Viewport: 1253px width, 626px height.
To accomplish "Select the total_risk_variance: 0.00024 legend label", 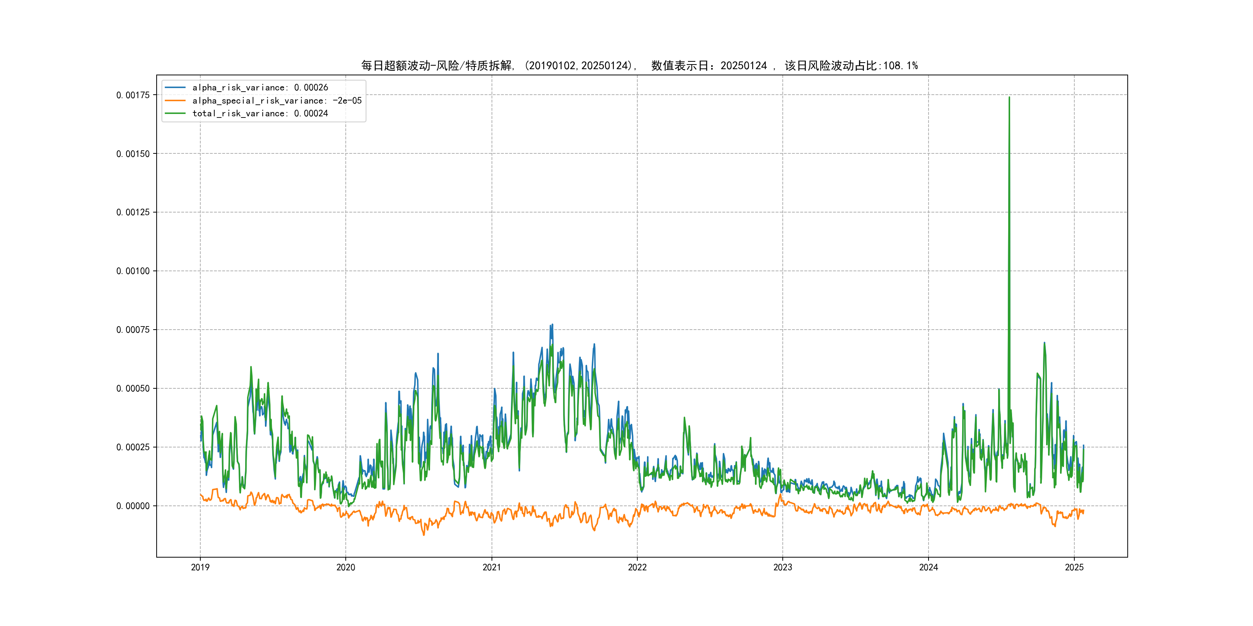I will click(x=260, y=113).
